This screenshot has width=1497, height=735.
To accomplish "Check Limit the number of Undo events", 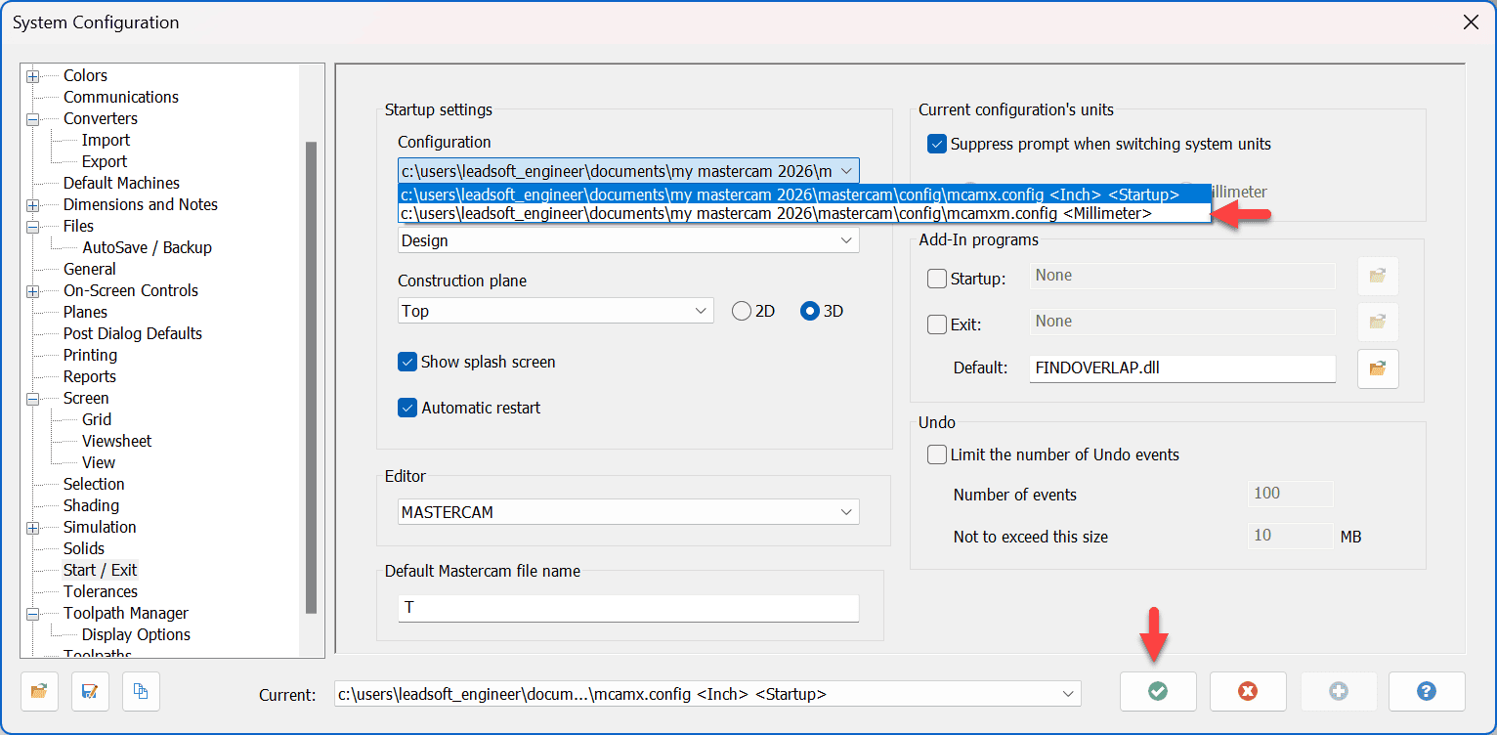I will pos(936,454).
